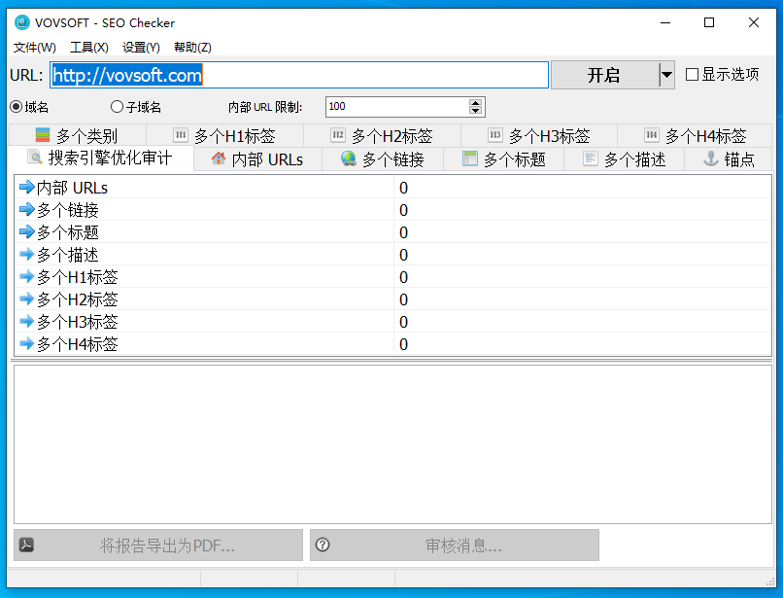The width and height of the screenshot is (783, 598).
Task: Click the house icon on 内部 URLs tab
Action: (x=219, y=159)
